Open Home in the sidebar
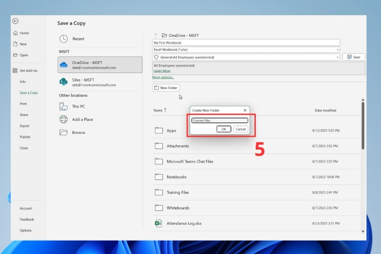Image resolution: width=381 pixels, height=254 pixels. [x=24, y=33]
